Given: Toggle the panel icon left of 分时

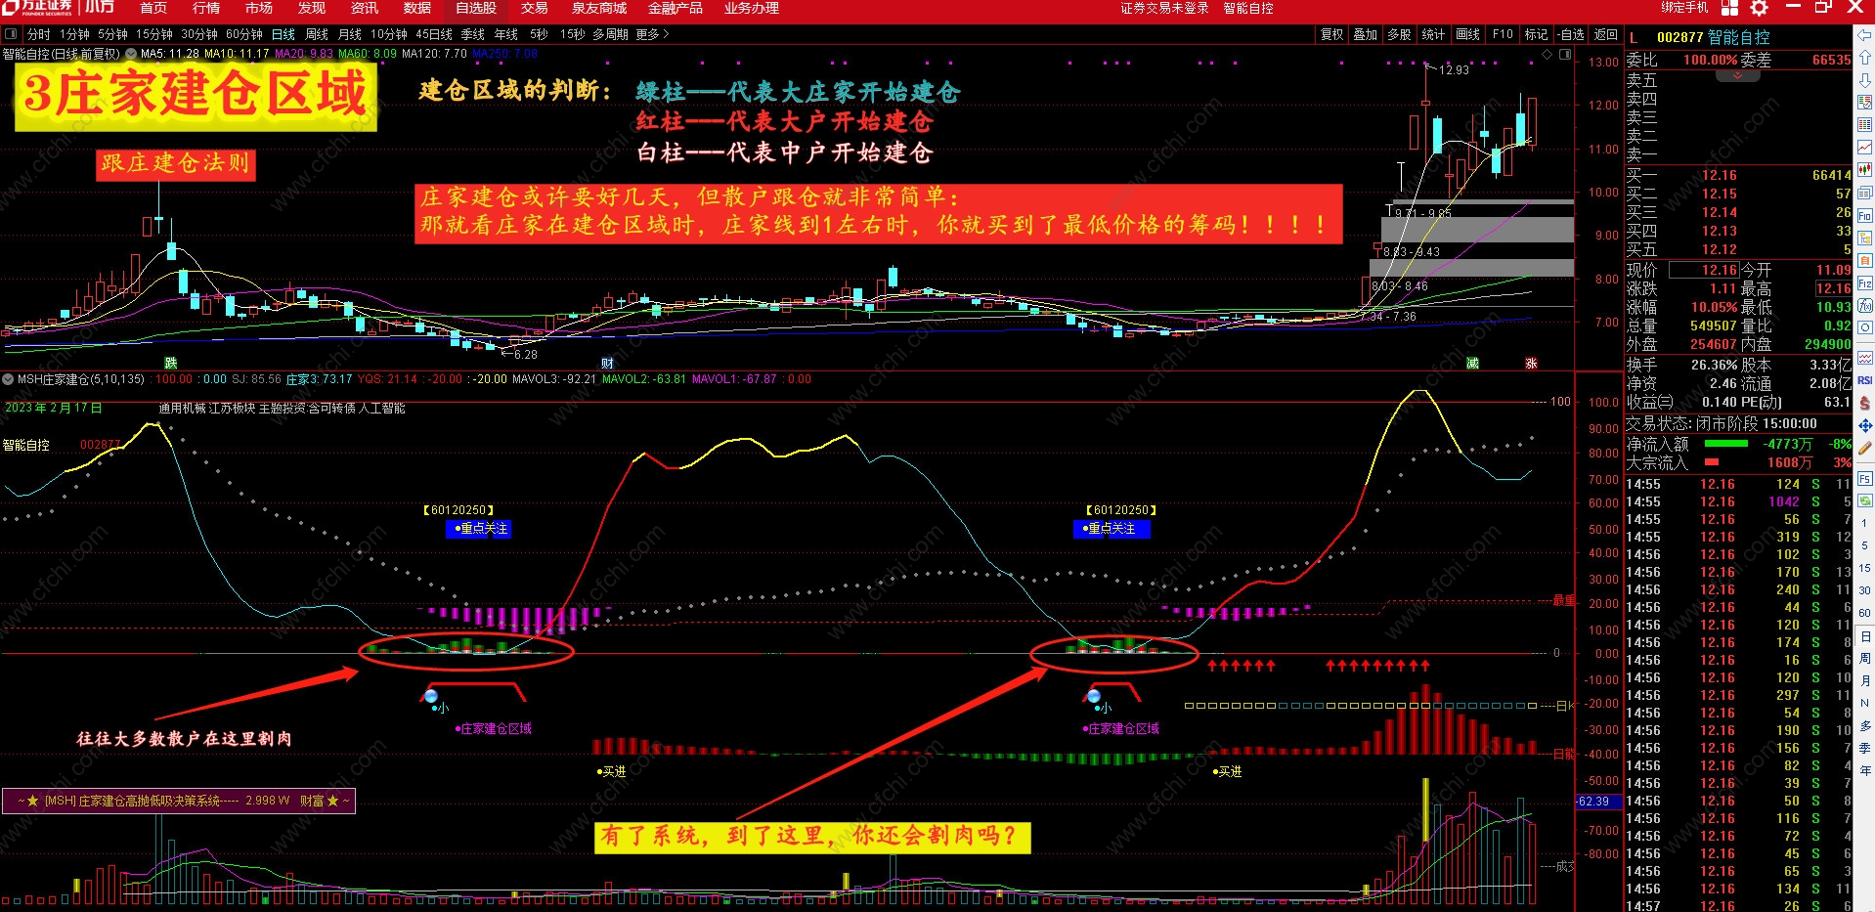Looking at the screenshot, I should [11, 34].
